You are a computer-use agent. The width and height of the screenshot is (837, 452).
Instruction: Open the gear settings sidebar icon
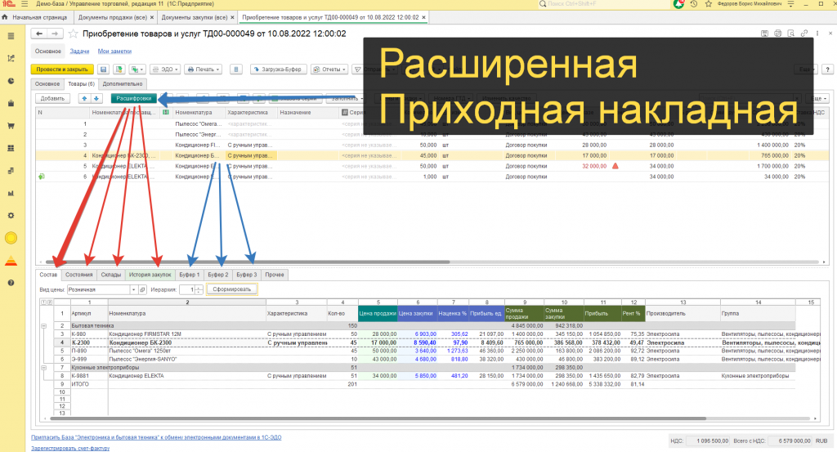point(11,216)
